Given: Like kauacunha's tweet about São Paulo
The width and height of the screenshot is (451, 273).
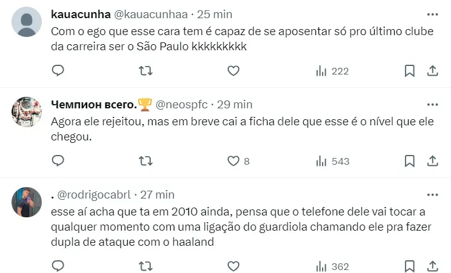Looking at the screenshot, I should pos(233,71).
